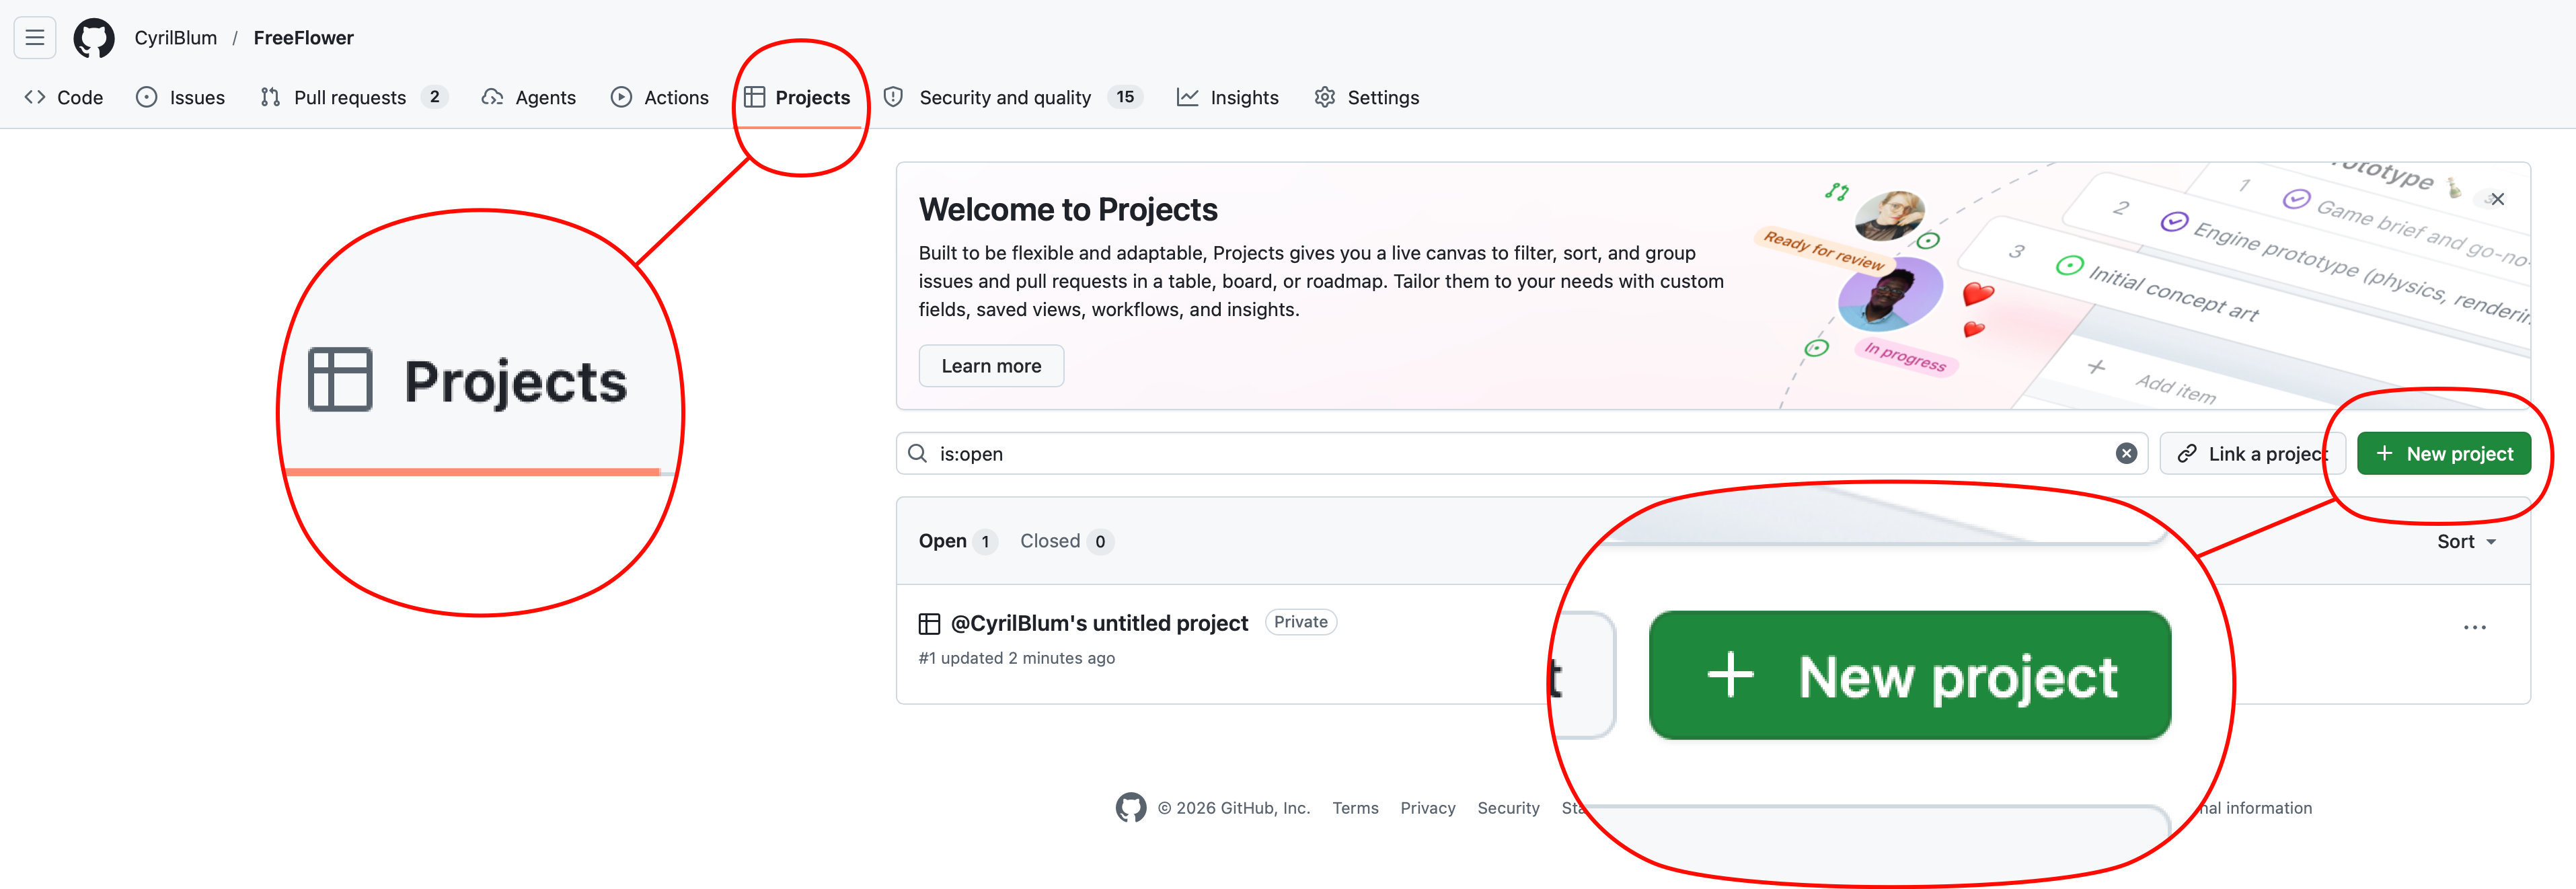Viewport: 2576px width, 889px height.
Task: Open the Sort dropdown
Action: [2466, 541]
